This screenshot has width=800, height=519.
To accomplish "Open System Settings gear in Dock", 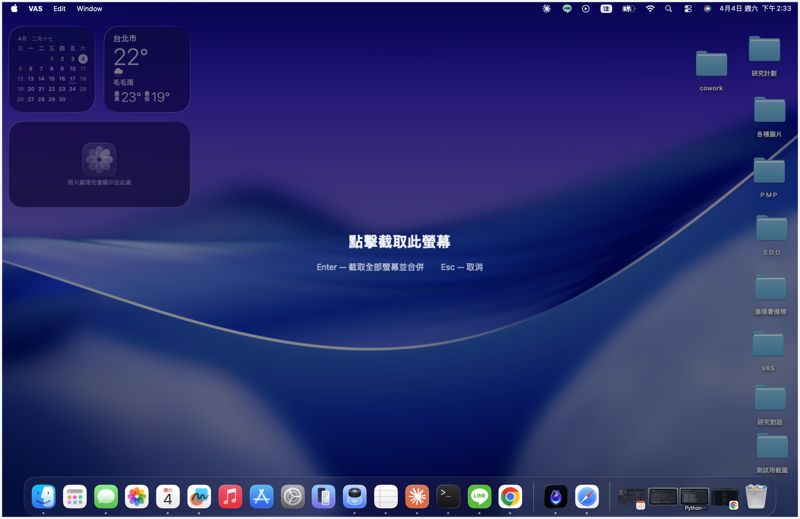I will (292, 496).
